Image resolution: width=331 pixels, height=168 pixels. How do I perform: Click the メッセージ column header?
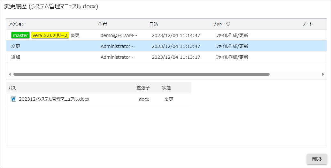pyautogui.click(x=221, y=24)
